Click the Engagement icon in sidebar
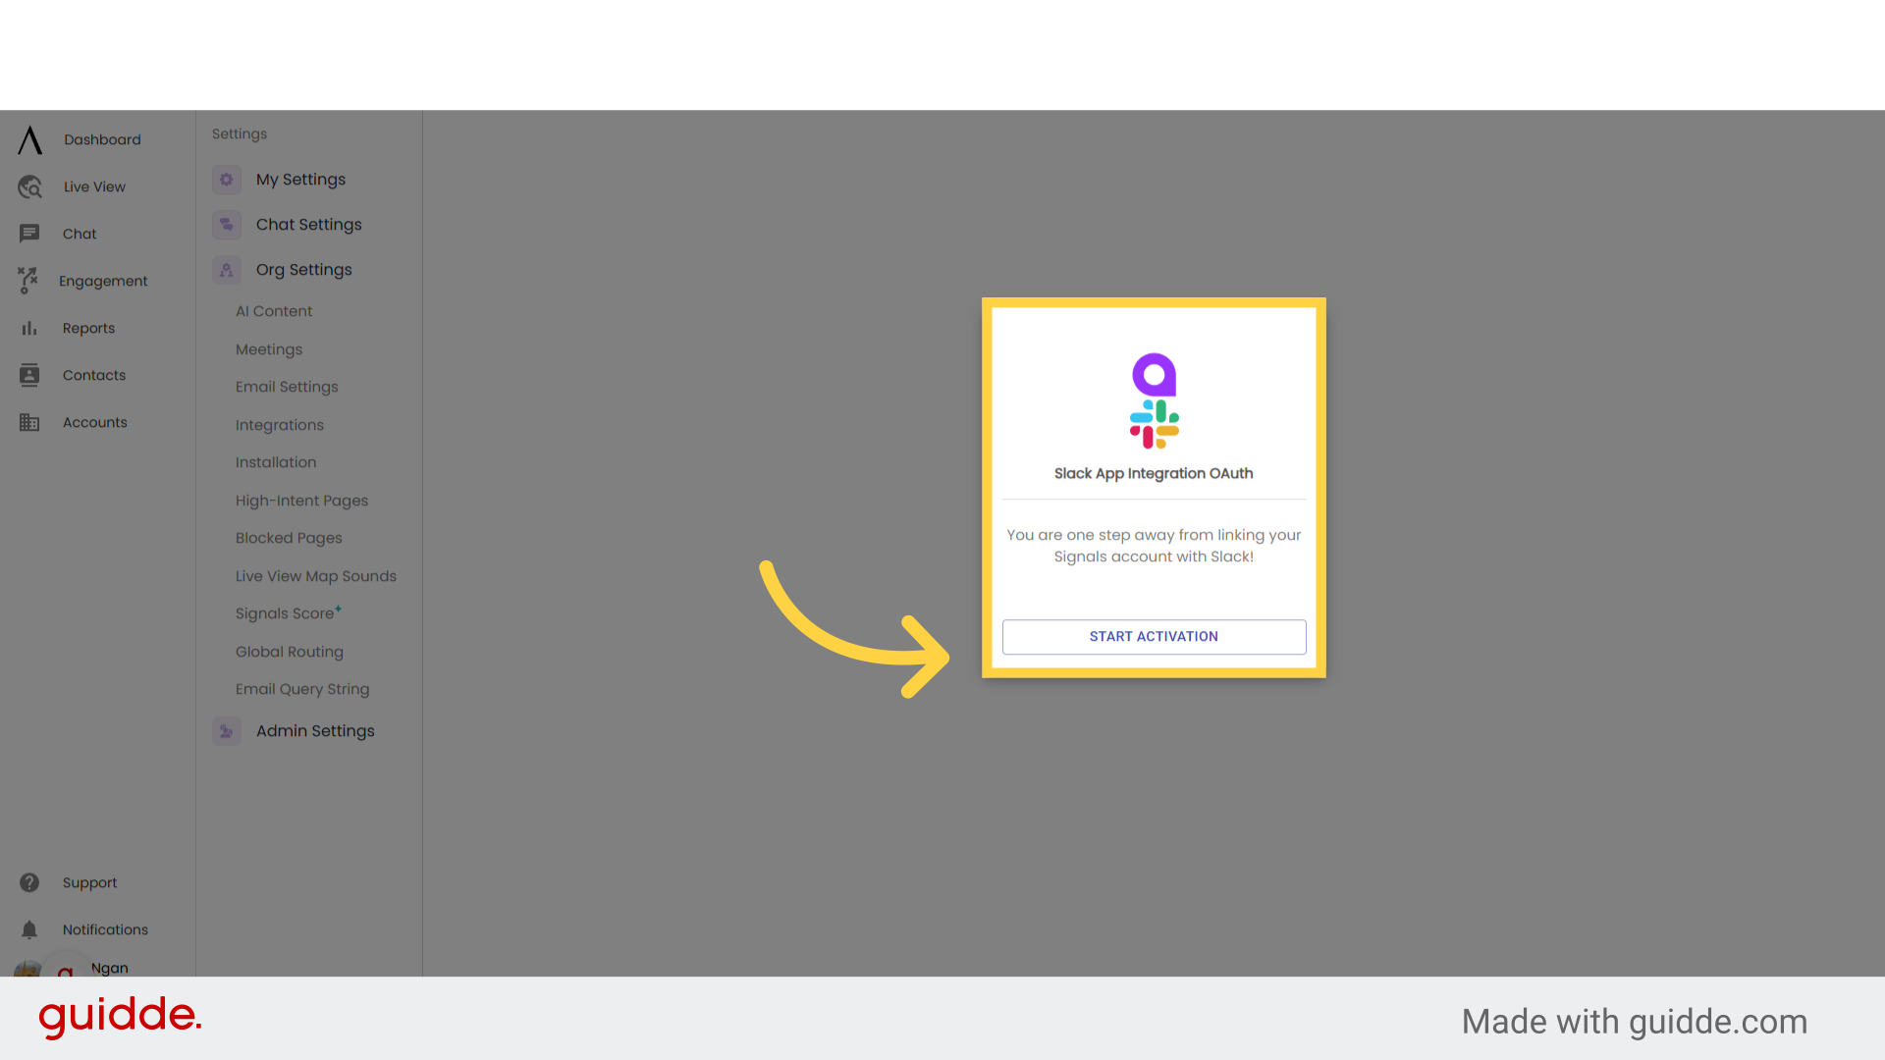 click(x=27, y=281)
